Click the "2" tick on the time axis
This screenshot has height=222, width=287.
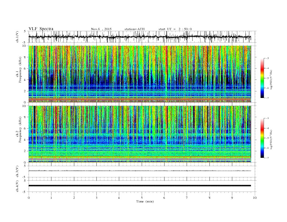pyautogui.click(x=74, y=198)
